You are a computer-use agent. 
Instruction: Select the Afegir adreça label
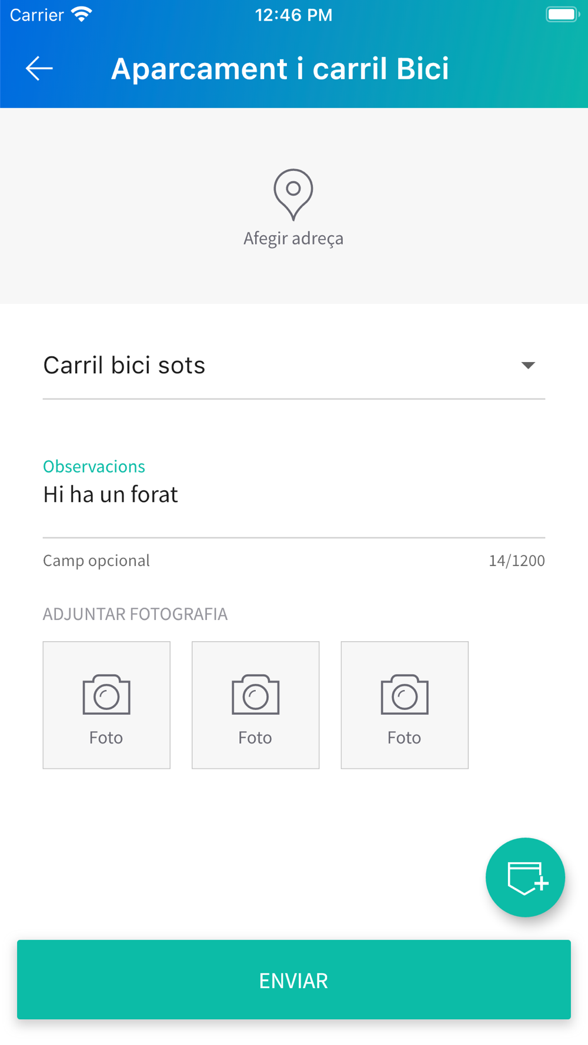(293, 239)
